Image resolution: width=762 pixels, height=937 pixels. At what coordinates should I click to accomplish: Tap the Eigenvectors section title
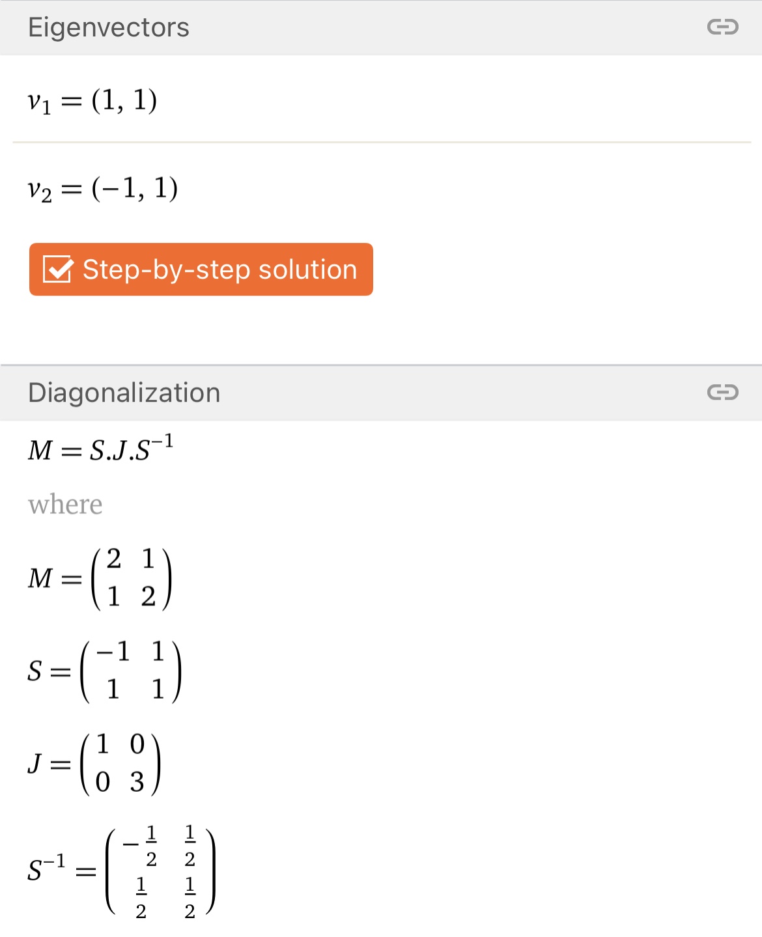(109, 28)
